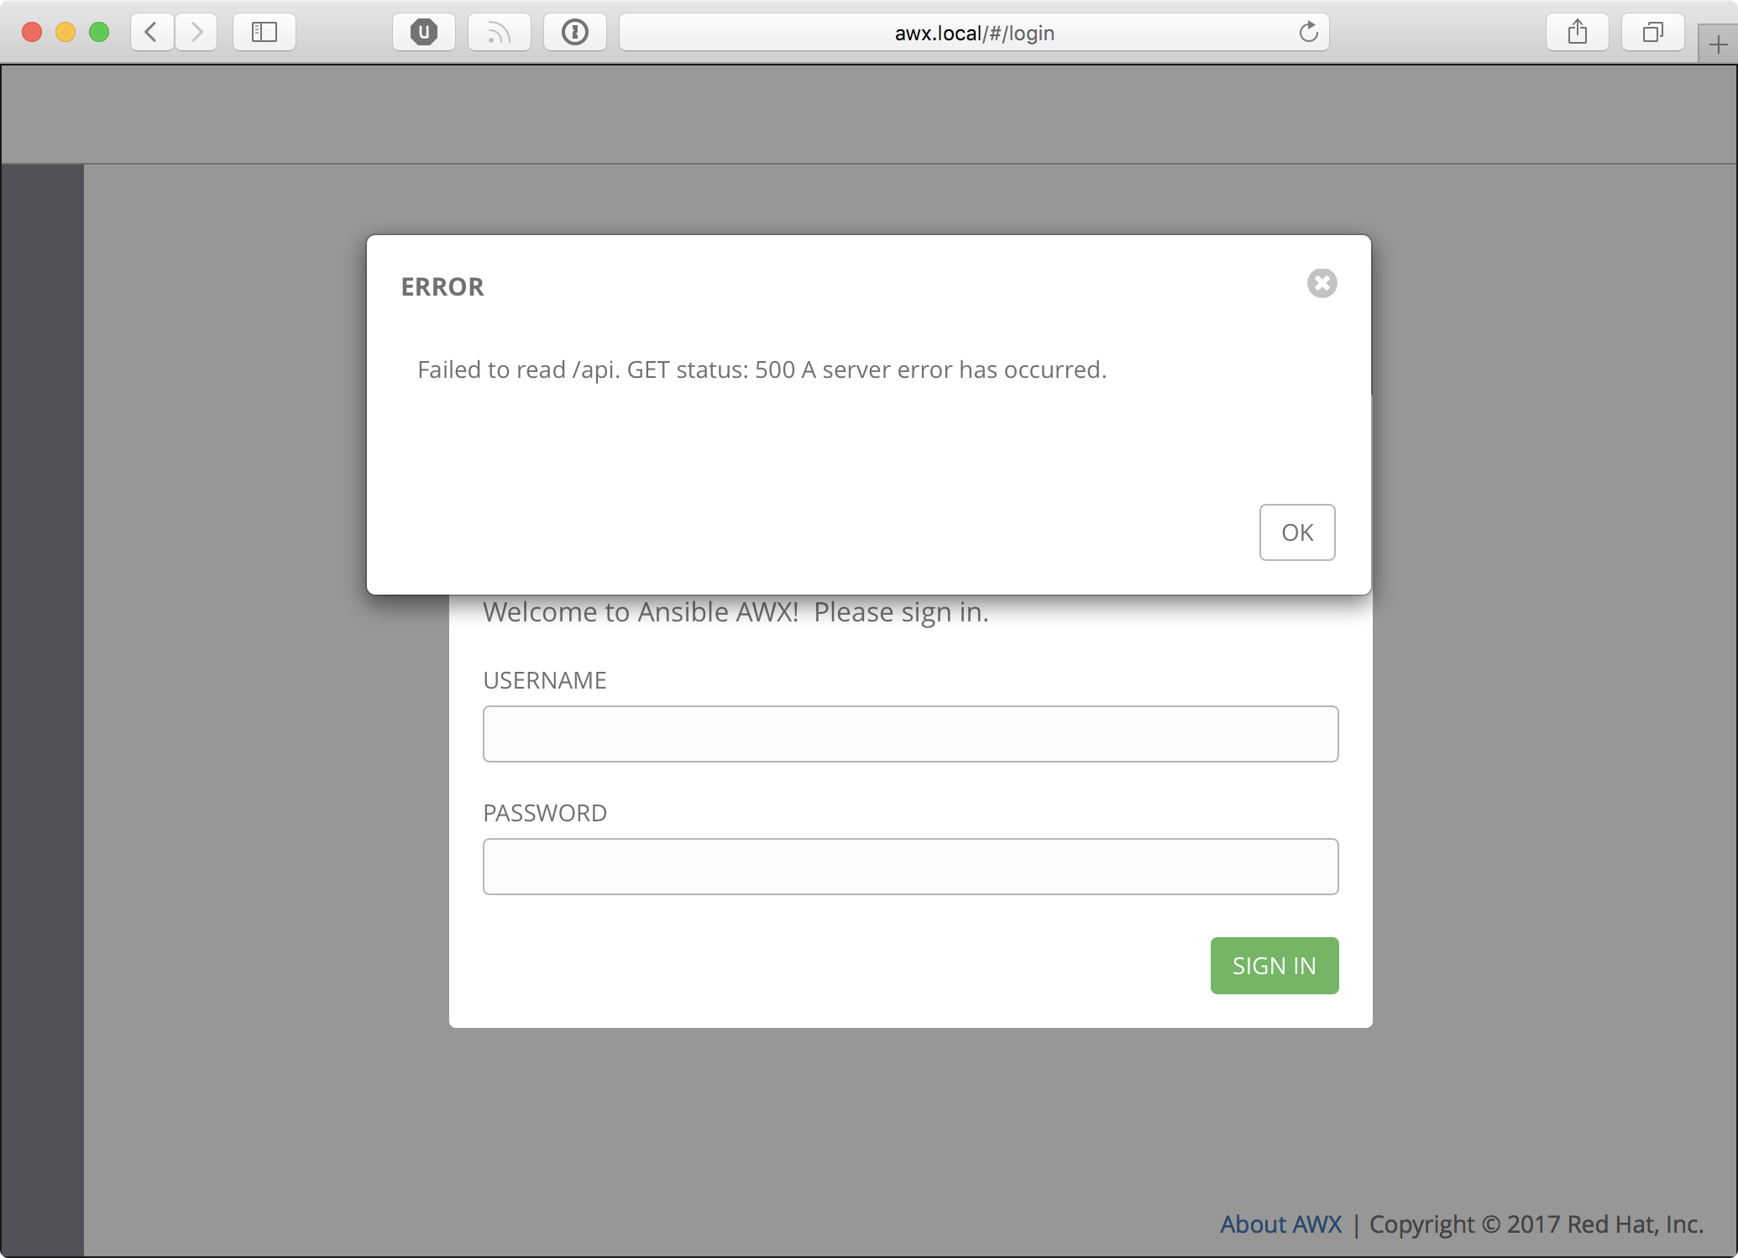This screenshot has height=1258, width=1738.
Task: Open the About AWX link
Action: [1281, 1224]
